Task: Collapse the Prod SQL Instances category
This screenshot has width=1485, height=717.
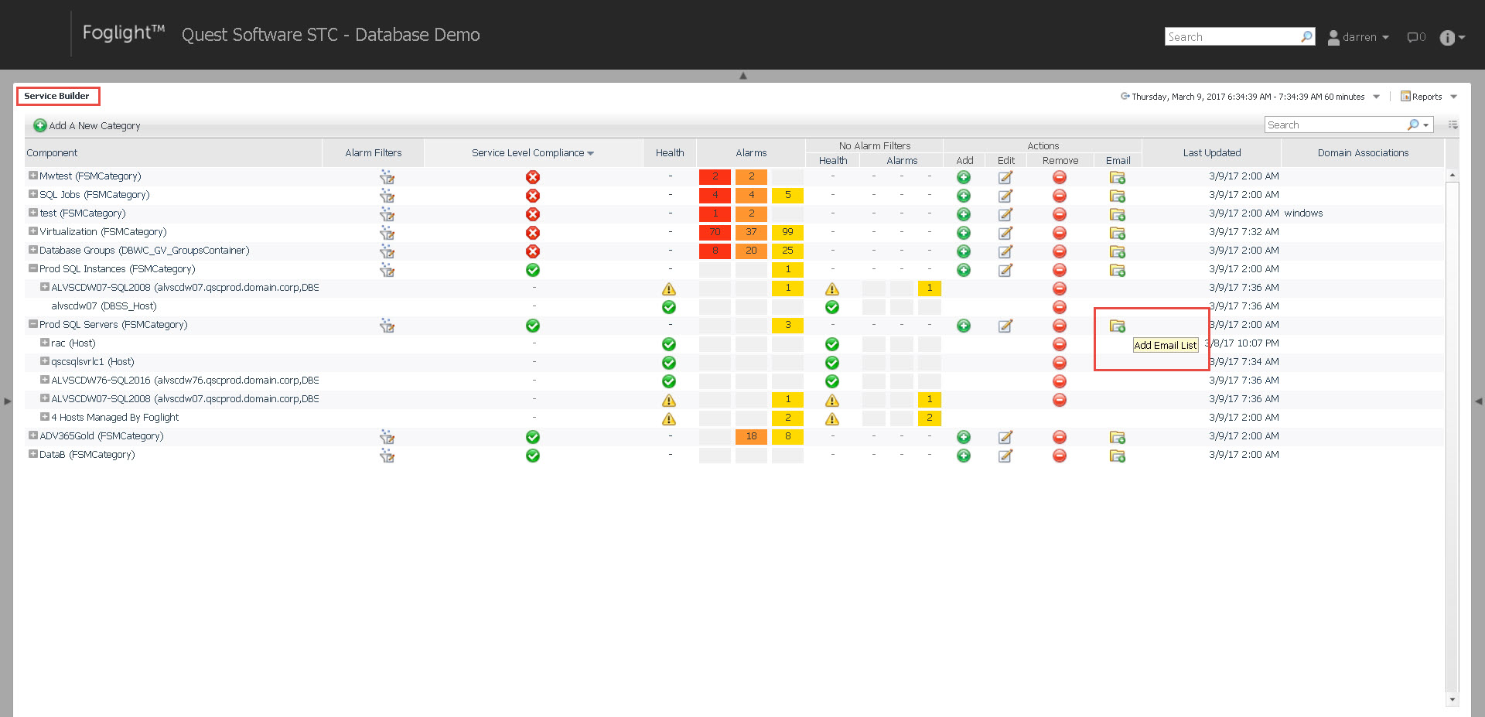Action: (33, 268)
